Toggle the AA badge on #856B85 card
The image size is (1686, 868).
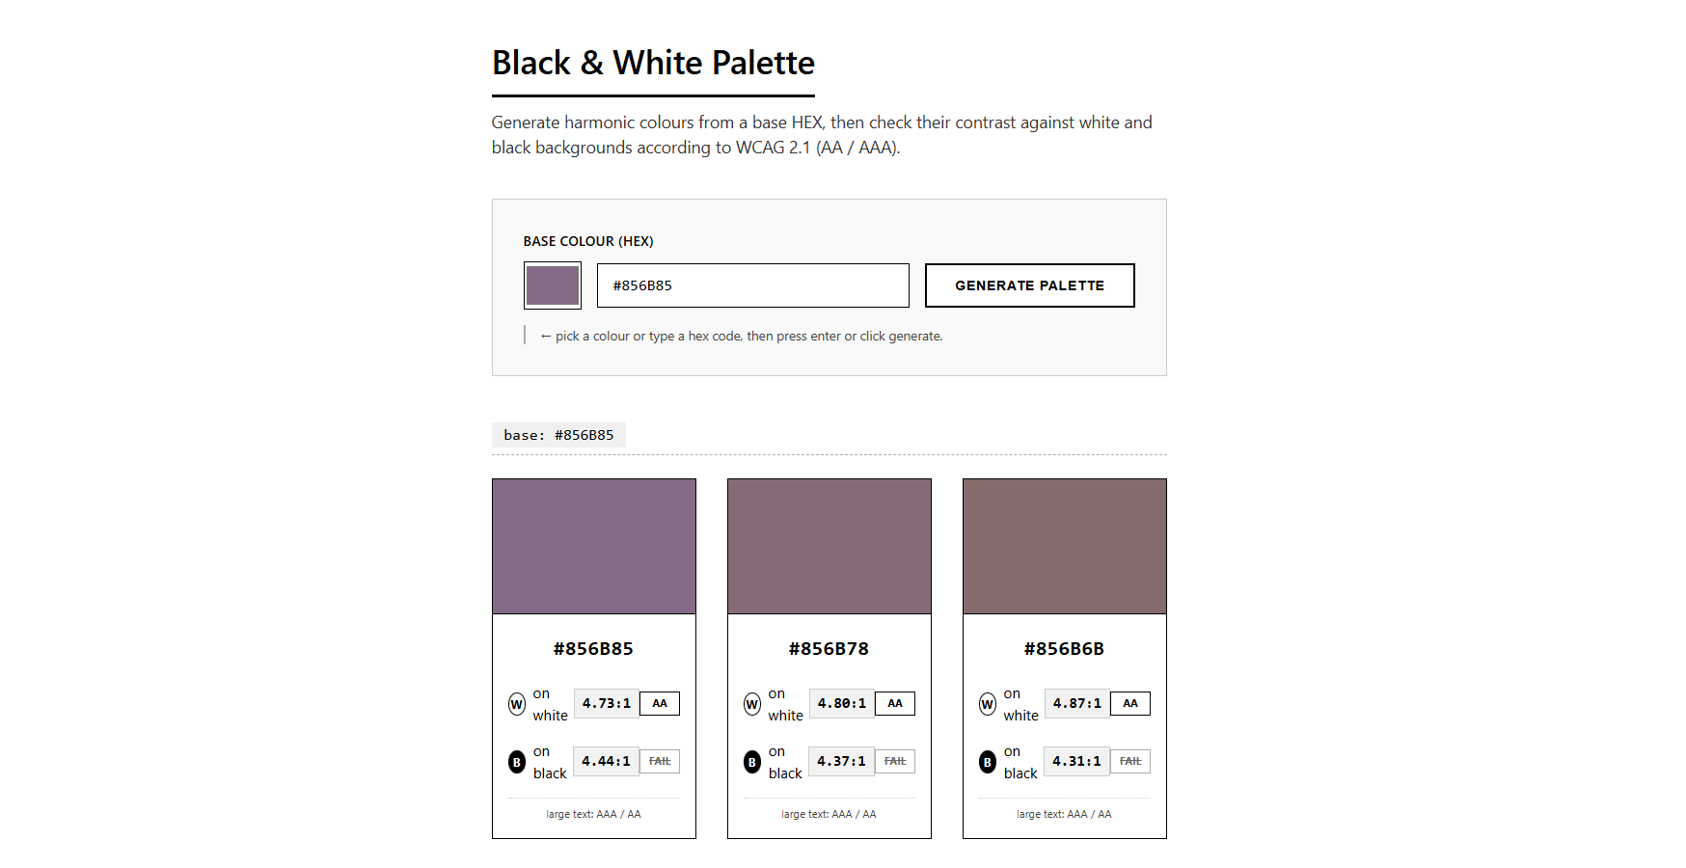pos(660,703)
